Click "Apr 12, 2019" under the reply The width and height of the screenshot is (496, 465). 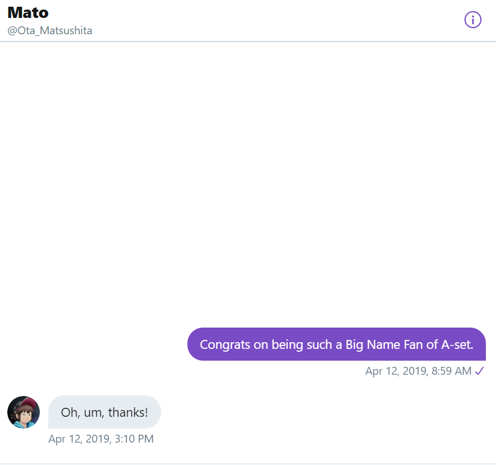(x=79, y=439)
